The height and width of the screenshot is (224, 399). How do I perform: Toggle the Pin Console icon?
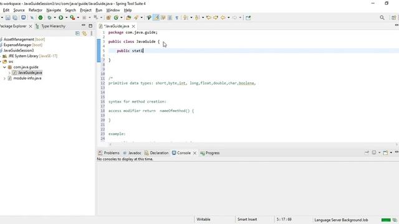(367, 152)
